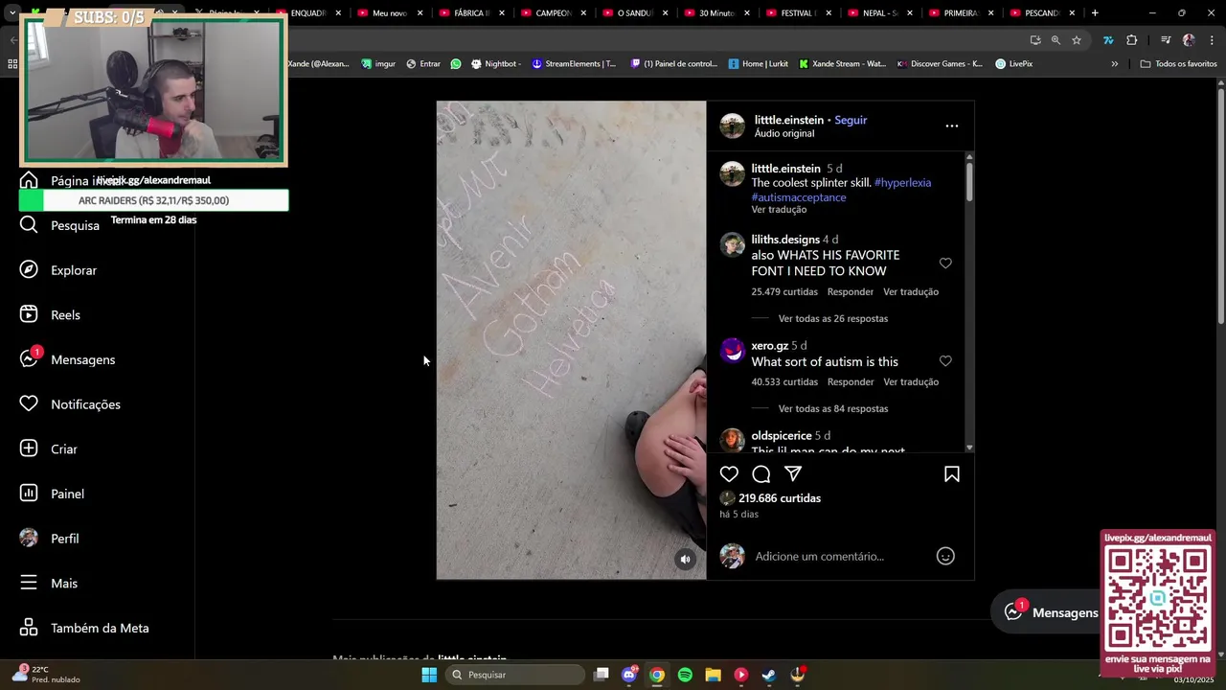Open Mensagens in left sidebar
The image size is (1226, 690).
tap(67, 359)
